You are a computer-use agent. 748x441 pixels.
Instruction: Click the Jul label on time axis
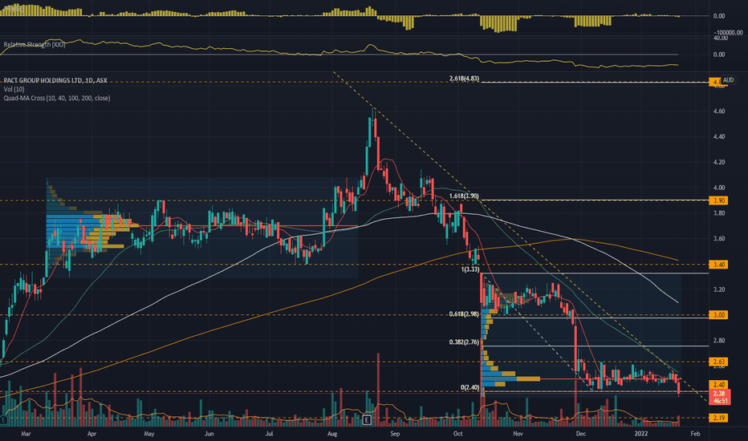270,434
